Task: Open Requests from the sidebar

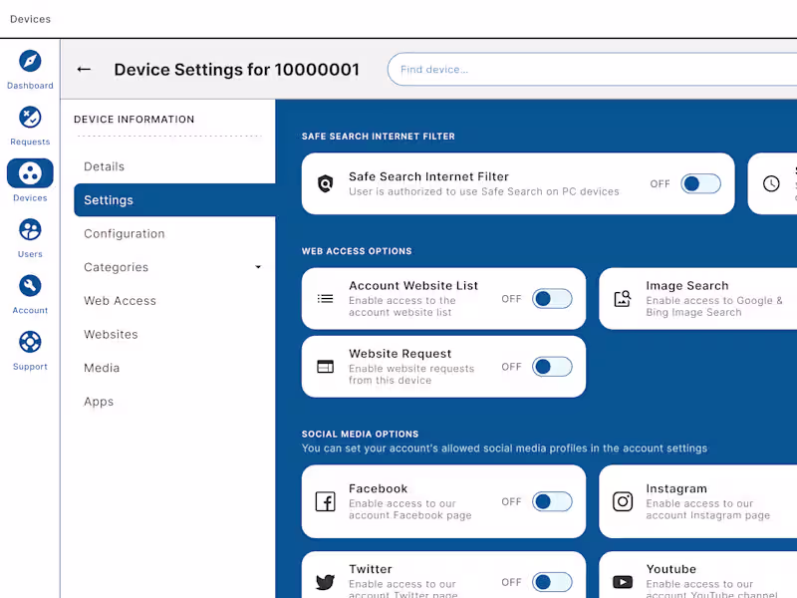Action: click(30, 118)
